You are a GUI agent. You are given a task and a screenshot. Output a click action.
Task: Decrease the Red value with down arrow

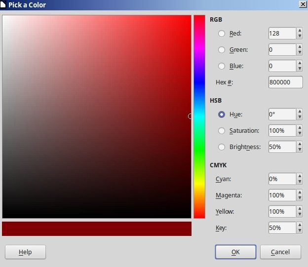[x=300, y=36]
